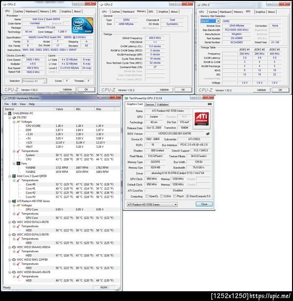293x301 pixels.
Task: Click the ATI Radeon HD 5700 card icon in the tree
Action: (14, 201)
